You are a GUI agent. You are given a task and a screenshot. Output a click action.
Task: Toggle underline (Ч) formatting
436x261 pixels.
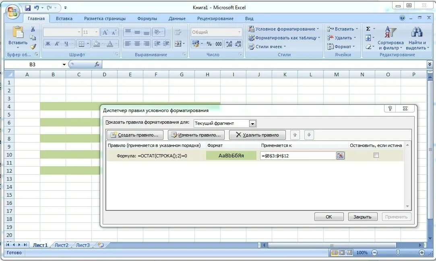tap(66, 43)
